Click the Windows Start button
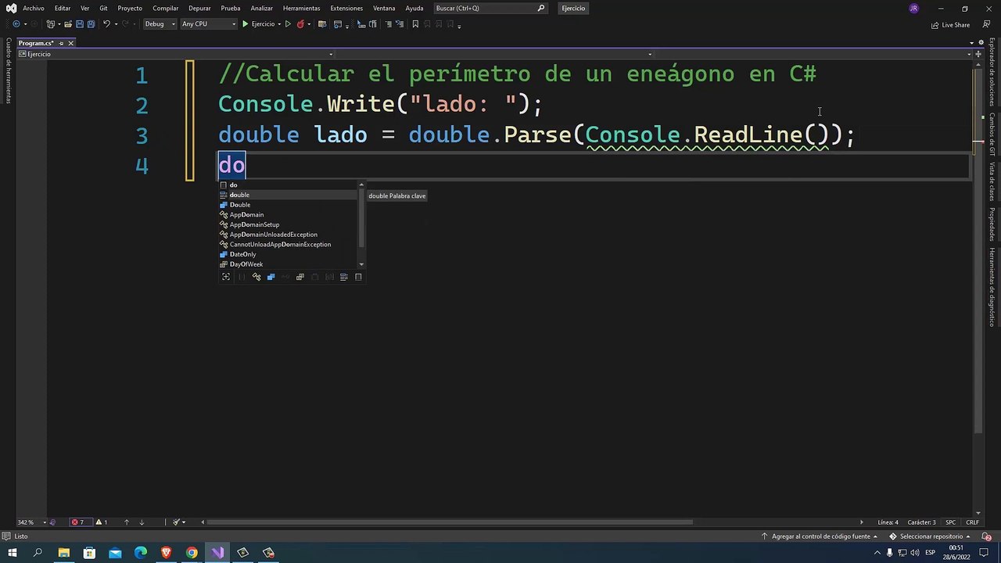The width and height of the screenshot is (1001, 563). click(x=12, y=553)
